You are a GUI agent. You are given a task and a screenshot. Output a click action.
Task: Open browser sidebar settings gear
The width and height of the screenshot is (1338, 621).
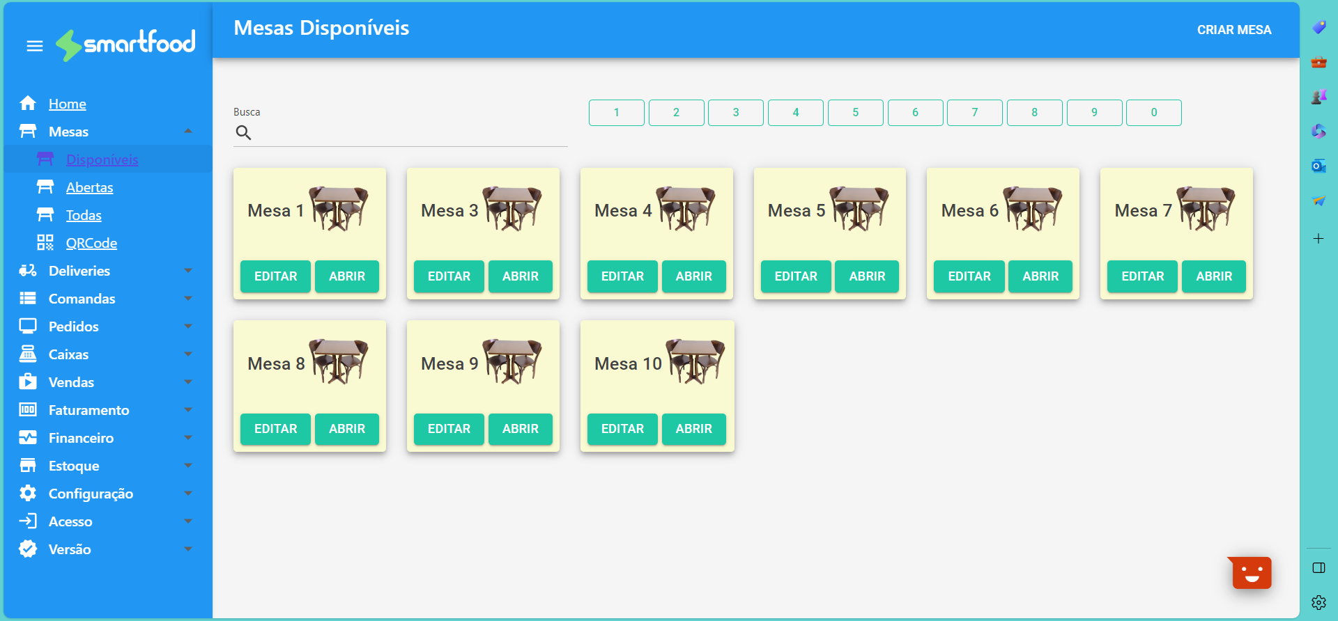coord(1318,602)
